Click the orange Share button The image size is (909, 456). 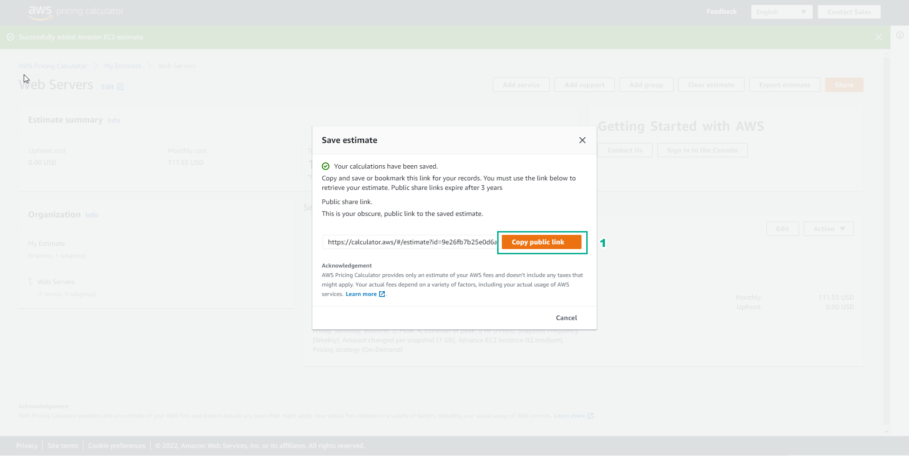point(844,85)
